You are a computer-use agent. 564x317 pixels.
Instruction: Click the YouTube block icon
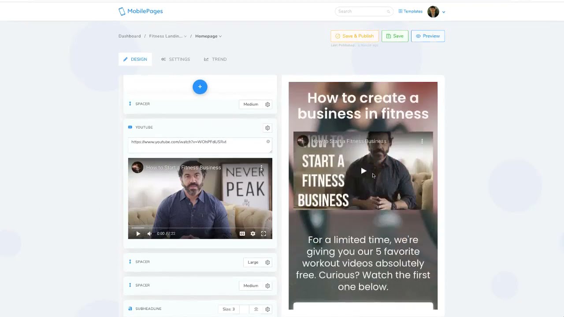130,127
